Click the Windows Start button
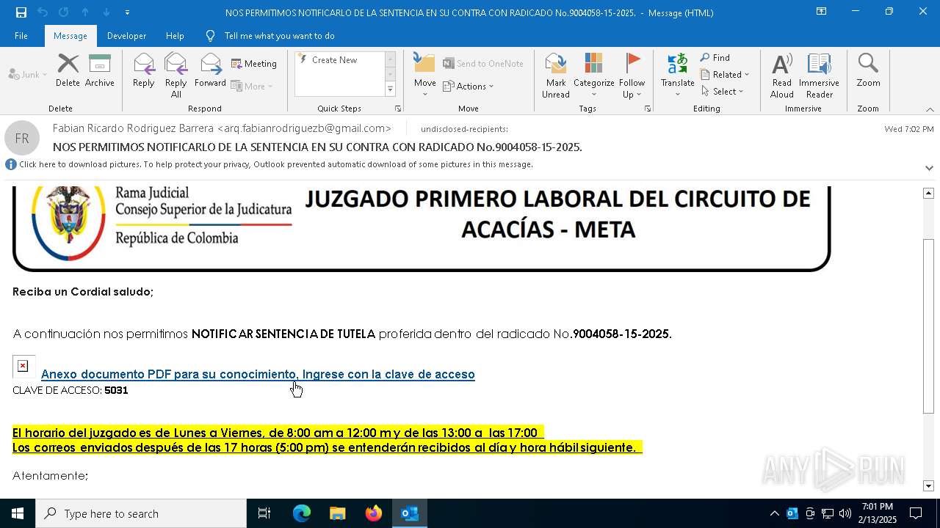Viewport: 940px width, 528px height. (18, 513)
